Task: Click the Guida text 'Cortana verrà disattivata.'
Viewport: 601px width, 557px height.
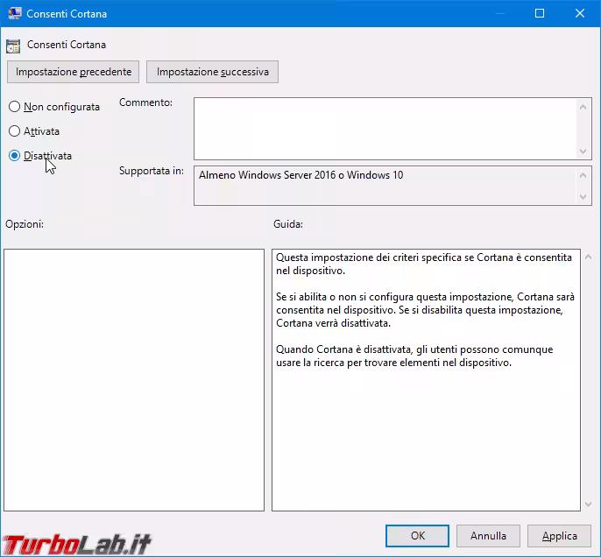Action: 333,323
